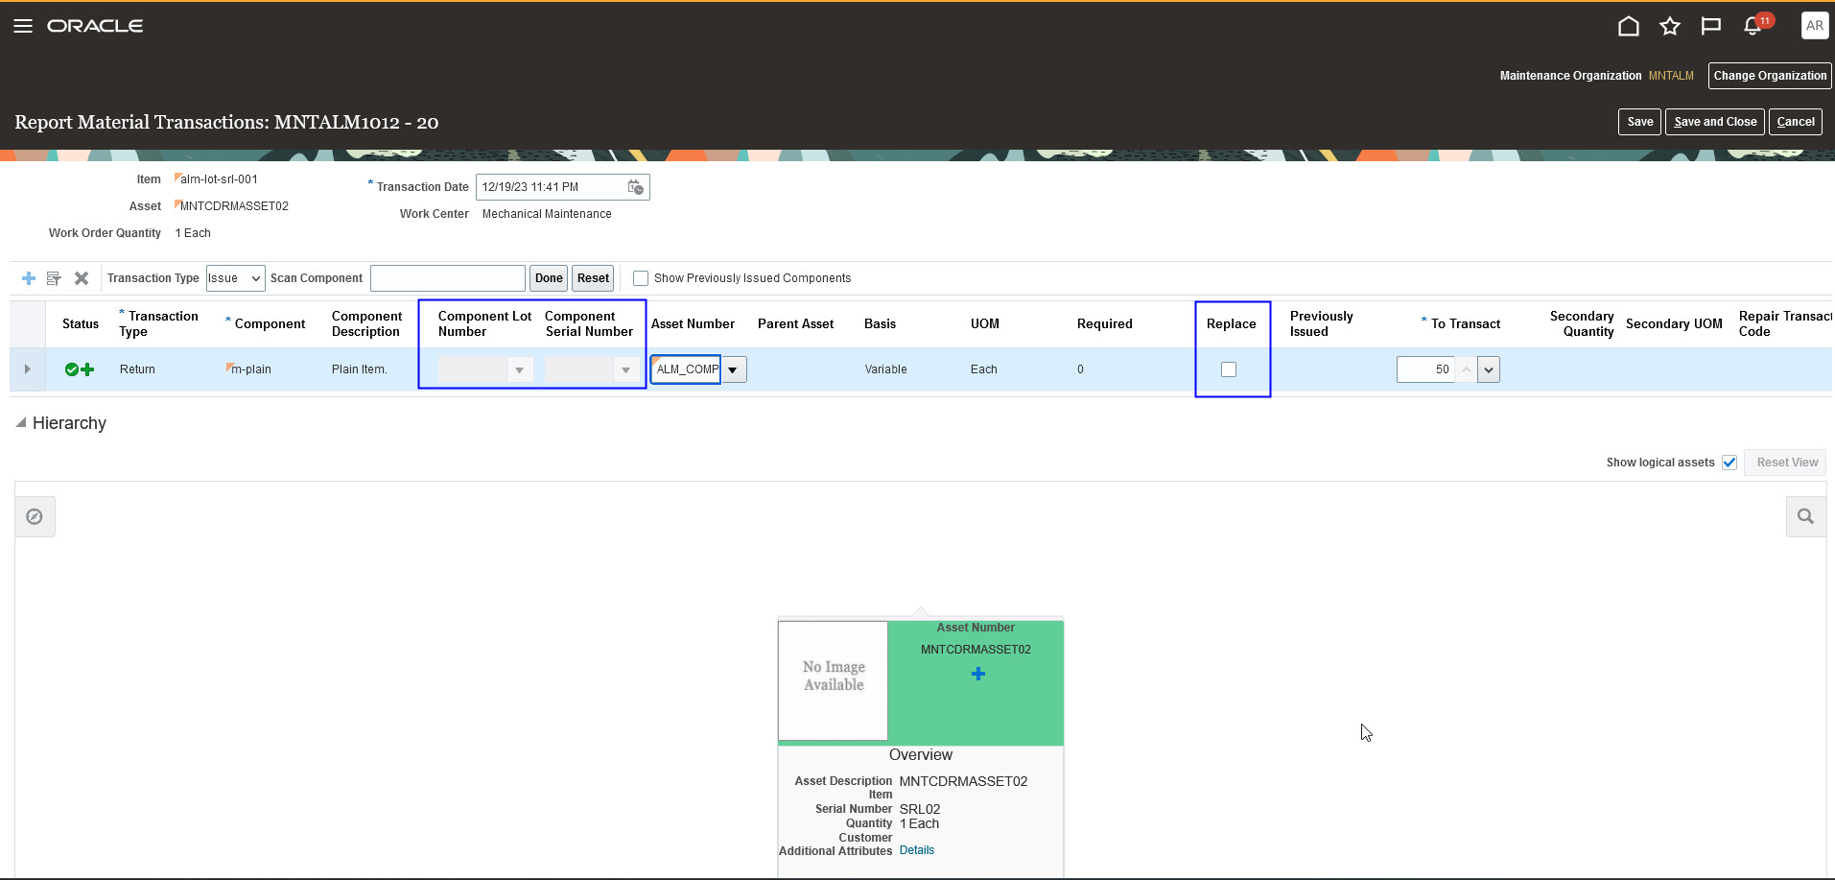
Task: Click the Serial Number SRL02 value
Action: [x=919, y=809]
